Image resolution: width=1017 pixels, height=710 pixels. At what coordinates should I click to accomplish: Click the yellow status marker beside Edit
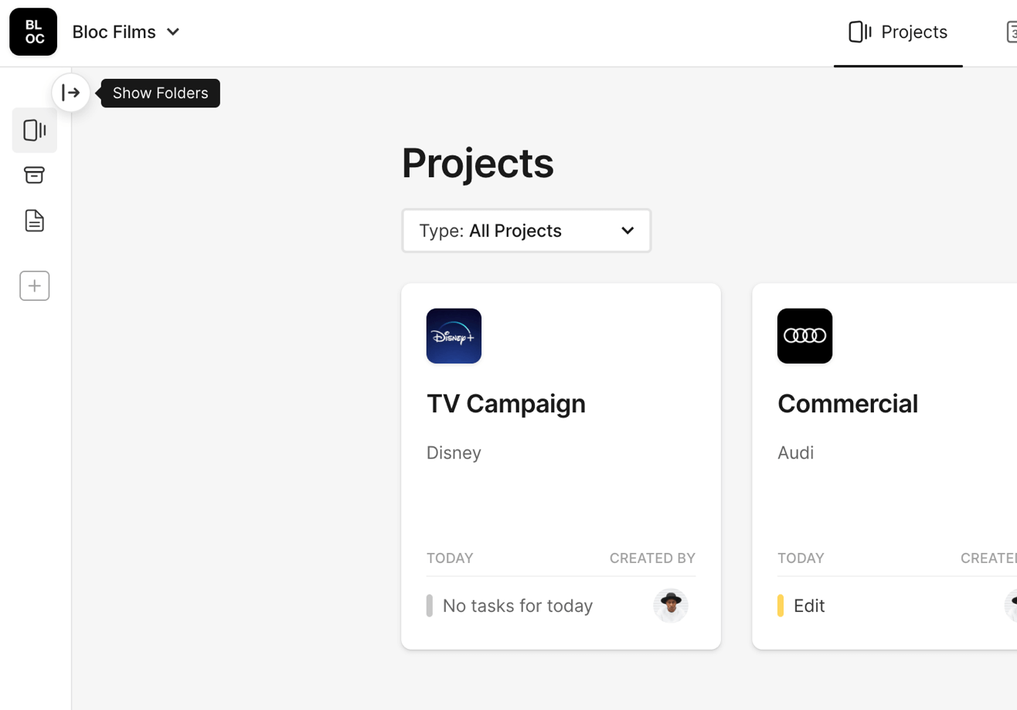[x=781, y=606]
